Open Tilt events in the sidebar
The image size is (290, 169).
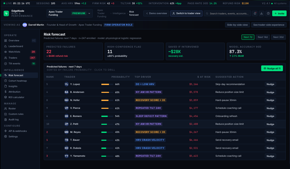[20, 64]
